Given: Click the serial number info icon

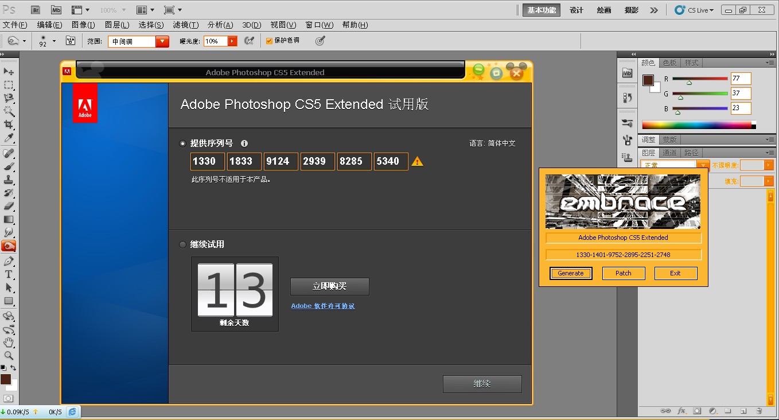Looking at the screenshot, I should point(244,143).
